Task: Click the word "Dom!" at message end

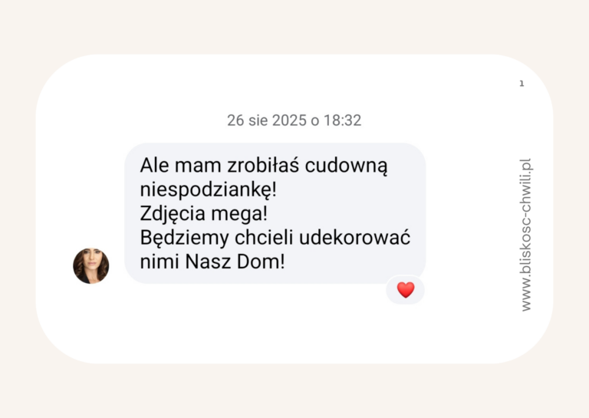Action: click(261, 262)
